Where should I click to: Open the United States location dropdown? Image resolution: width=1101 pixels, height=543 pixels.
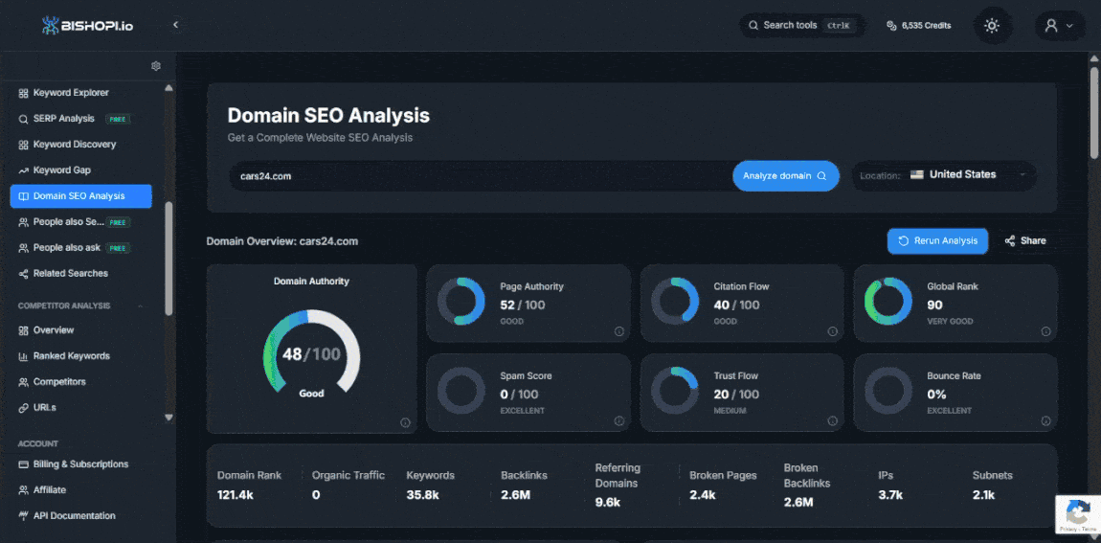pyautogui.click(x=972, y=175)
